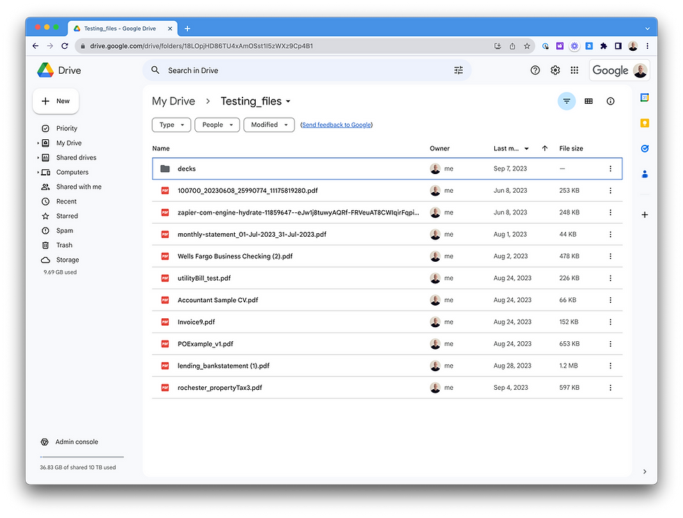Expand Shared drives tree in sidebar

point(38,157)
